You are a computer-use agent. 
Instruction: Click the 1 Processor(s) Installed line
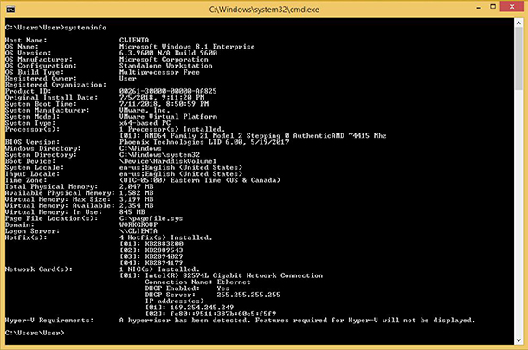(x=172, y=129)
